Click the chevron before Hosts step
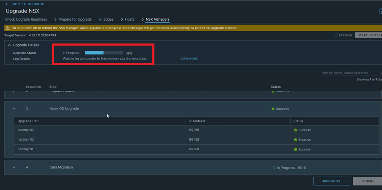The image size is (382, 190). [122, 19]
